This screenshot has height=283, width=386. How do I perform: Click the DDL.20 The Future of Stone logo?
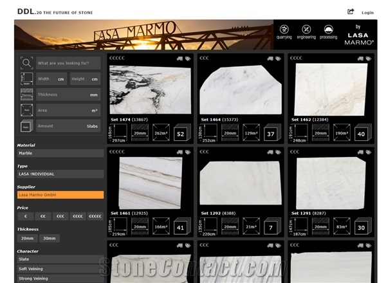pyautogui.click(x=55, y=12)
